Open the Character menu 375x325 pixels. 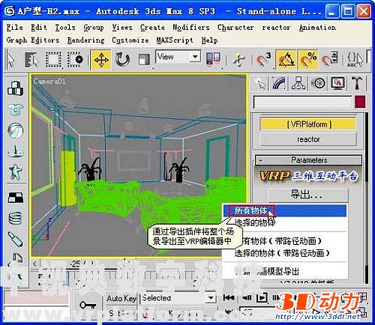pyautogui.click(x=235, y=27)
